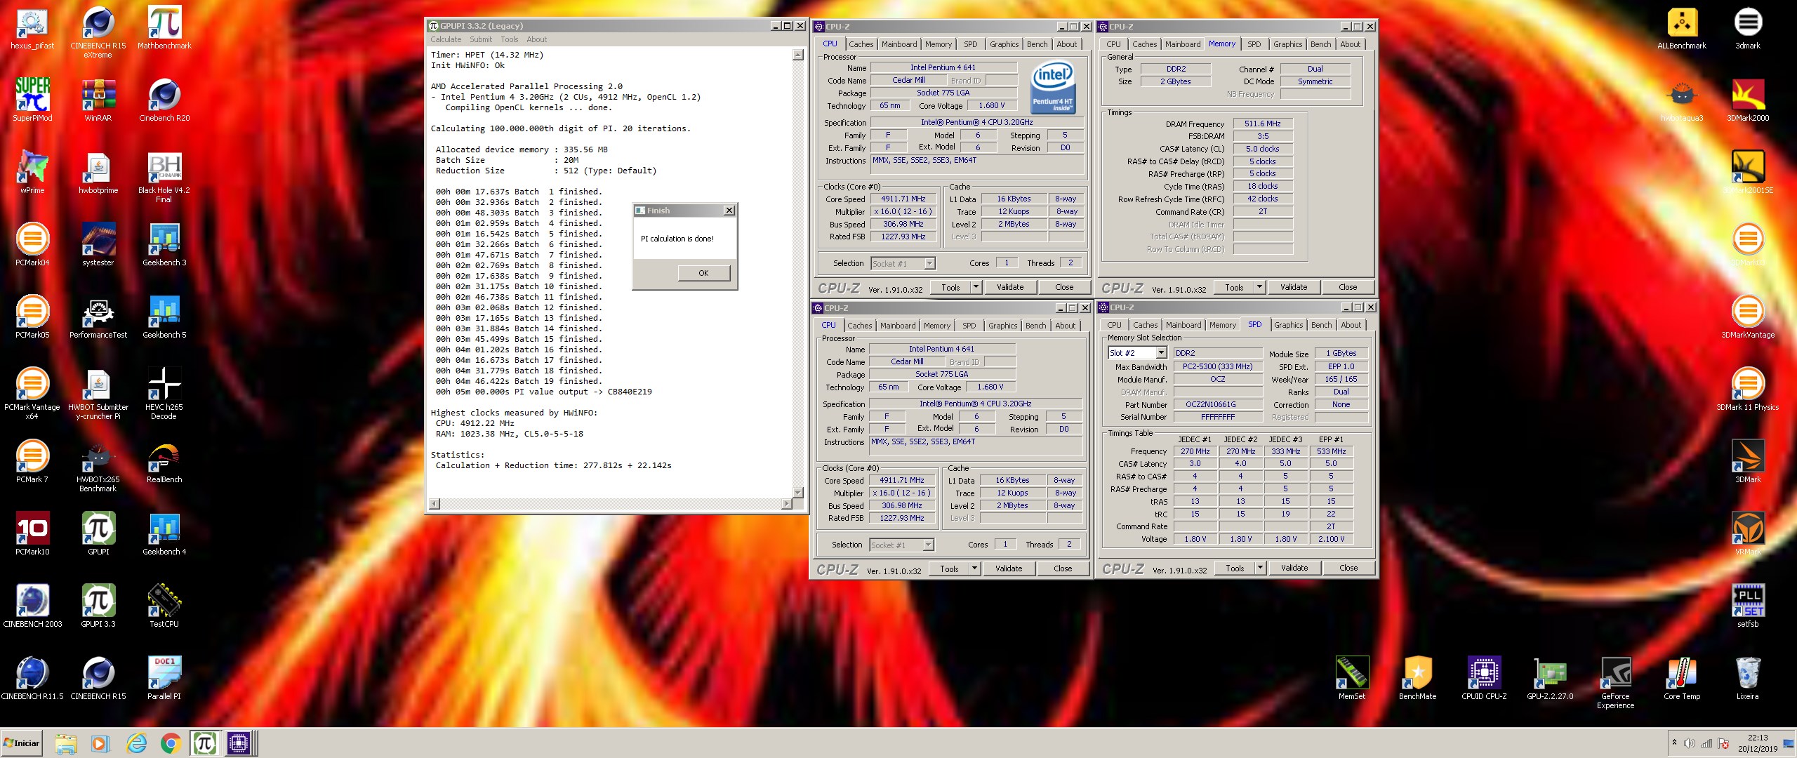
Task: Click GPUPI horizontal scrollbar right arrow
Action: tap(786, 503)
